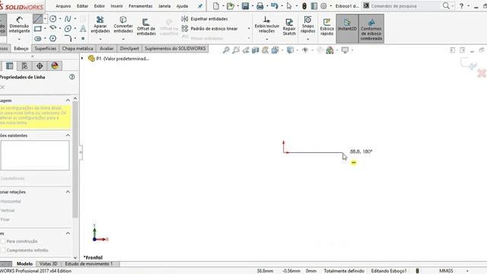The width and height of the screenshot is (487, 274).
Task: Switch to the Avaliar tab
Action: pyautogui.click(x=107, y=49)
